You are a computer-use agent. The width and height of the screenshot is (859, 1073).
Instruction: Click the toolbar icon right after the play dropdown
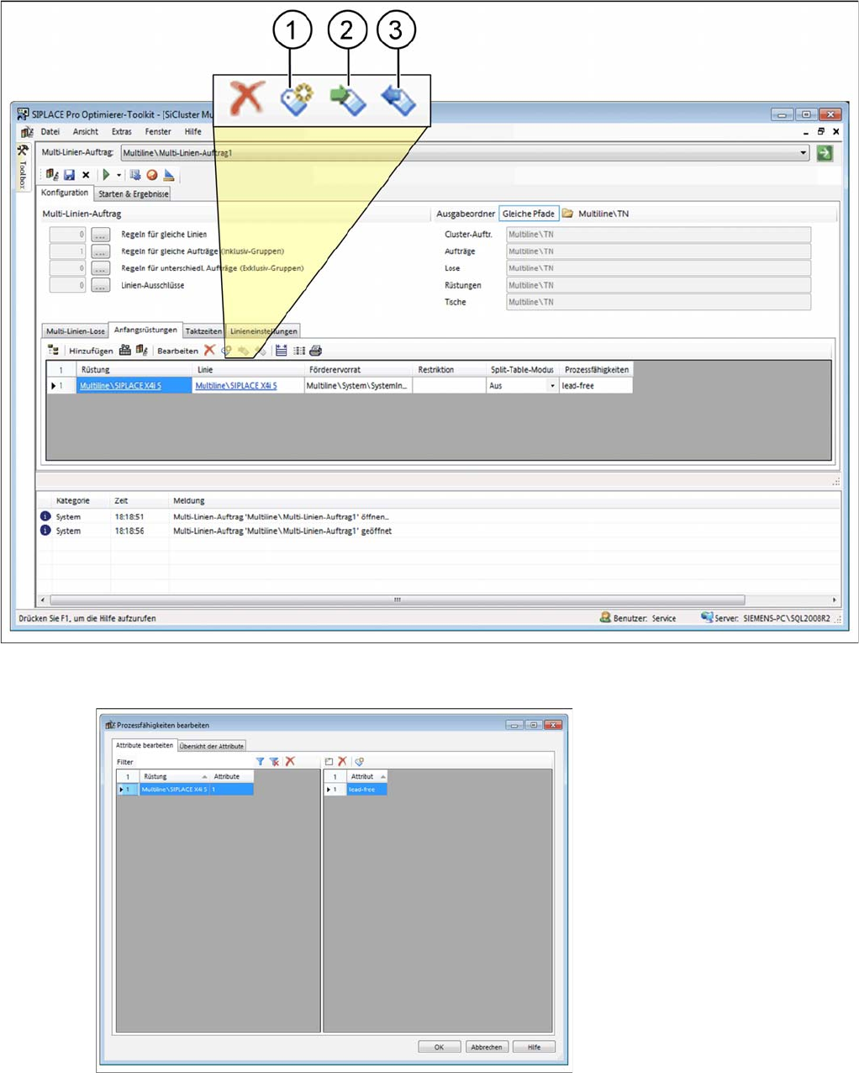tap(134, 175)
